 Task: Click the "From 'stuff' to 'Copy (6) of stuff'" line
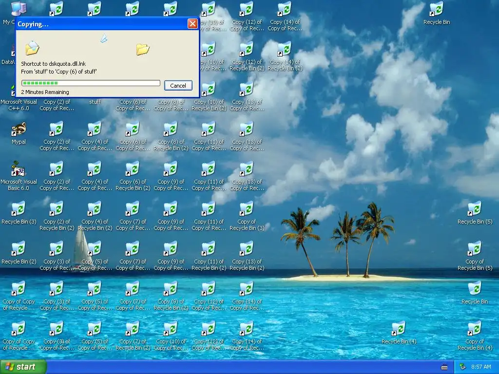click(59, 72)
